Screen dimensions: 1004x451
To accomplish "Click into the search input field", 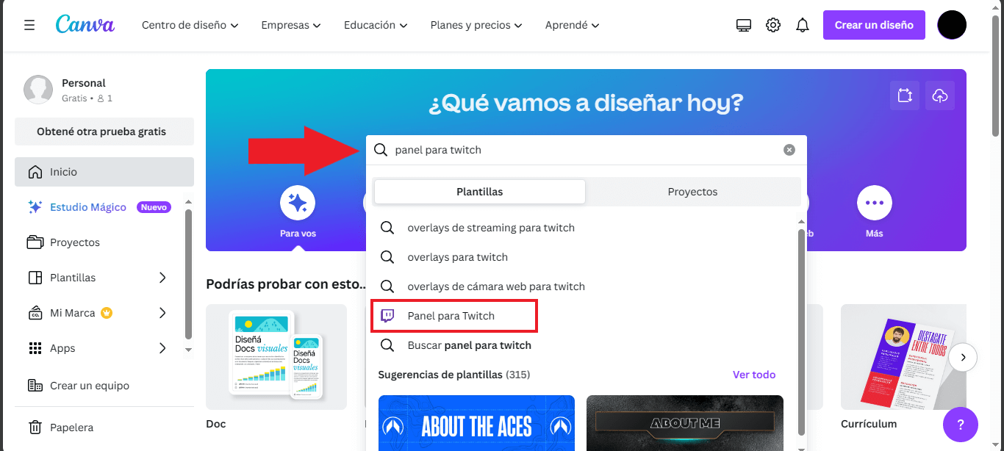I will tap(587, 150).
